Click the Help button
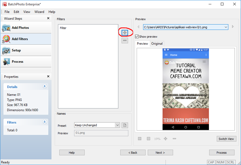This screenshot has height=165, width=241. (72, 153)
